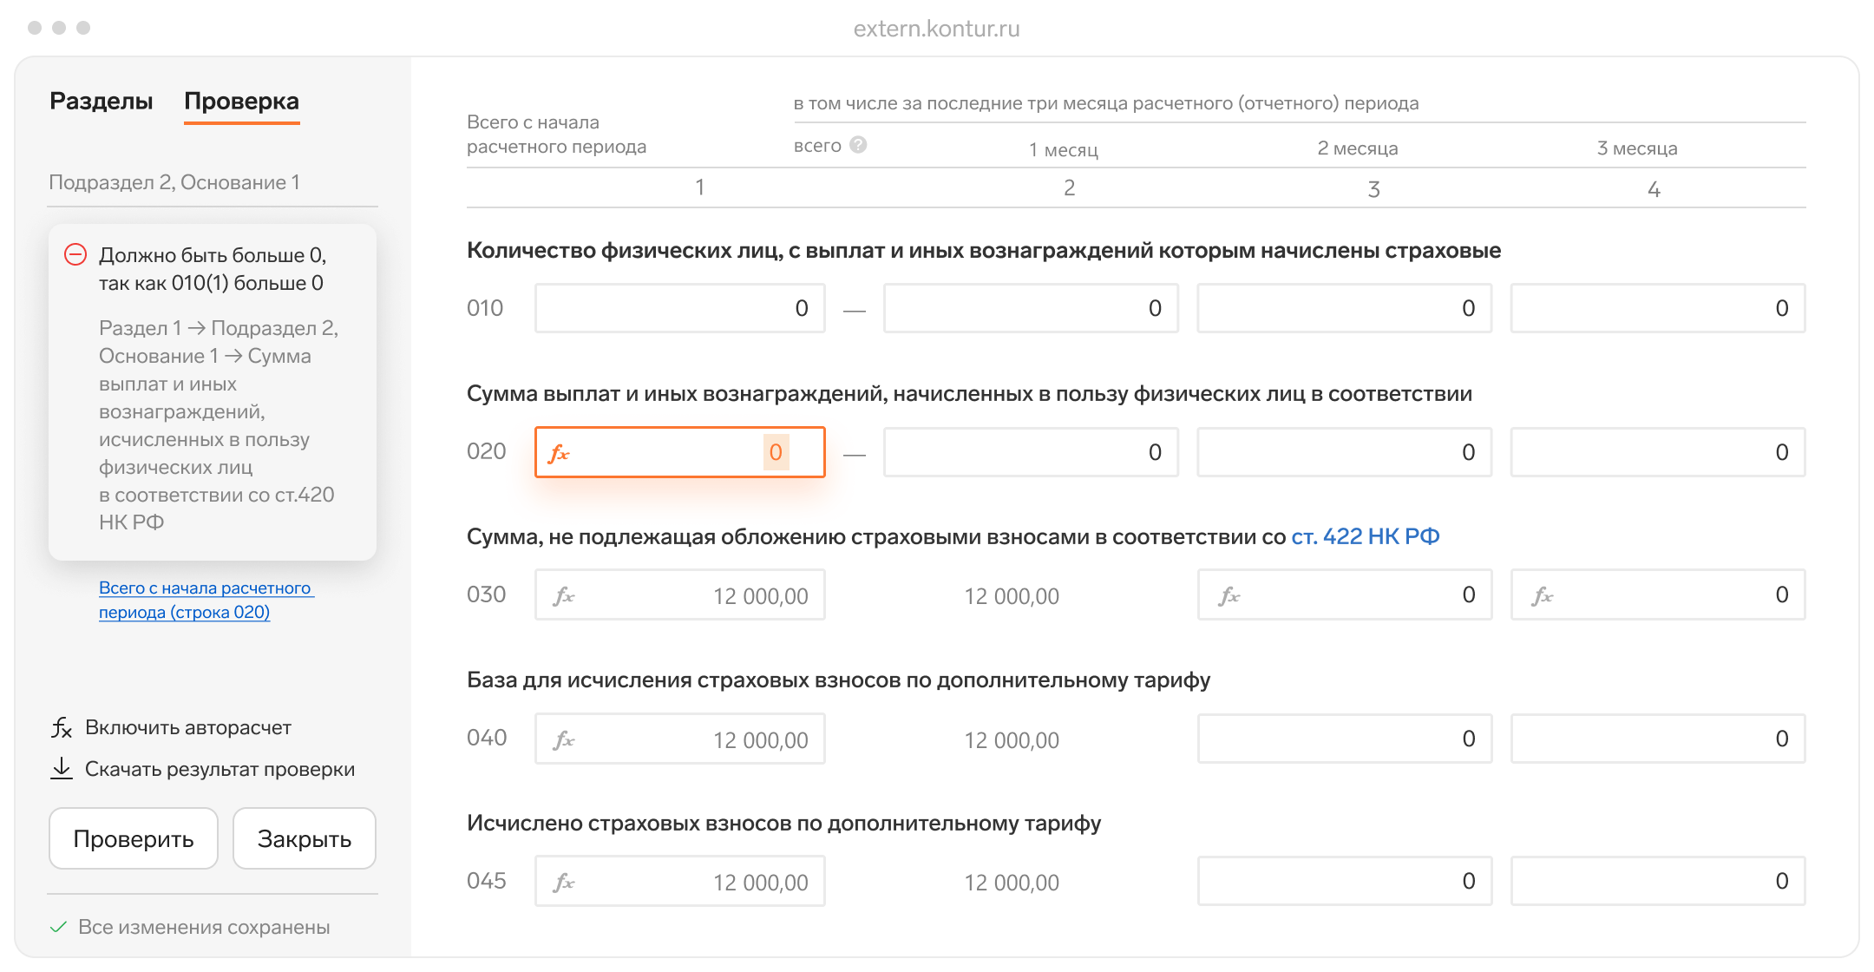Click fx icon in row 030 month 2 field
Image resolution: width=1874 pixels, height=972 pixels.
1229,596
